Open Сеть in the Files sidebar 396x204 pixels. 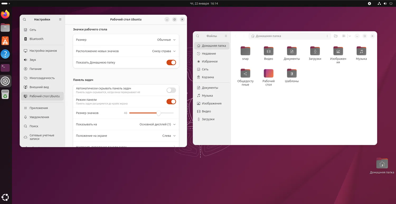[212, 69]
